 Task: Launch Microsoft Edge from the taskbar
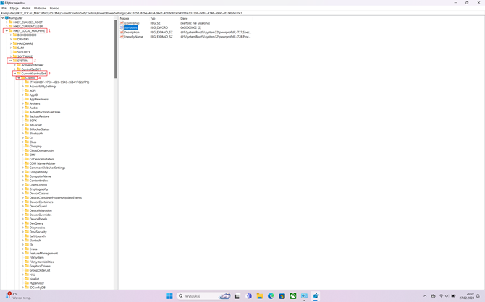(x=271, y=295)
